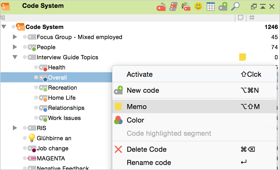Toggle activation circle for People code

click(x=25, y=47)
